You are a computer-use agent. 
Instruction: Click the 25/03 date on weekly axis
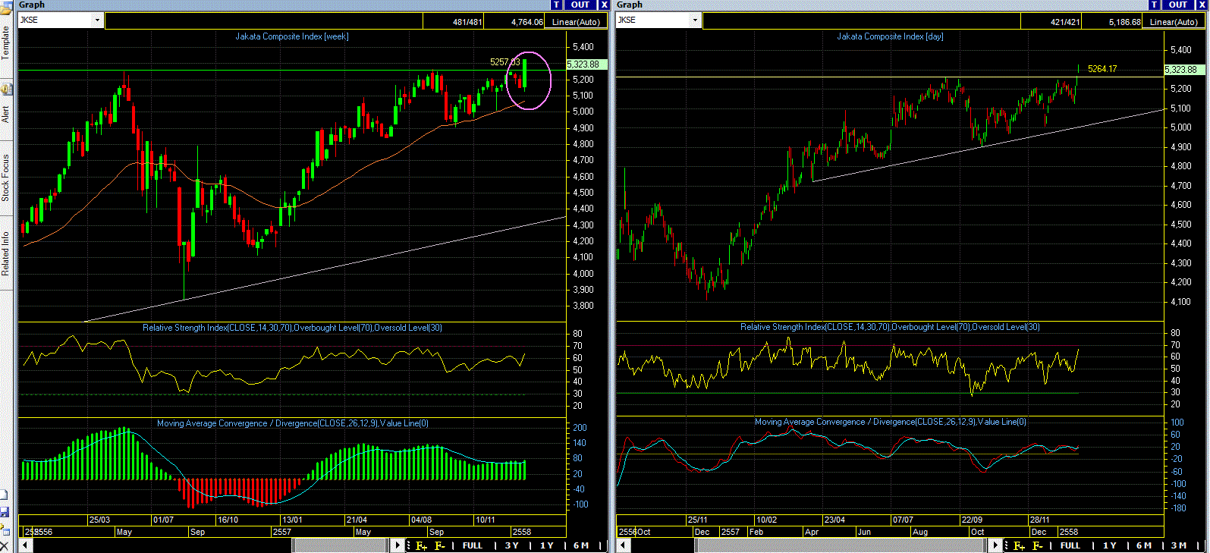(99, 520)
